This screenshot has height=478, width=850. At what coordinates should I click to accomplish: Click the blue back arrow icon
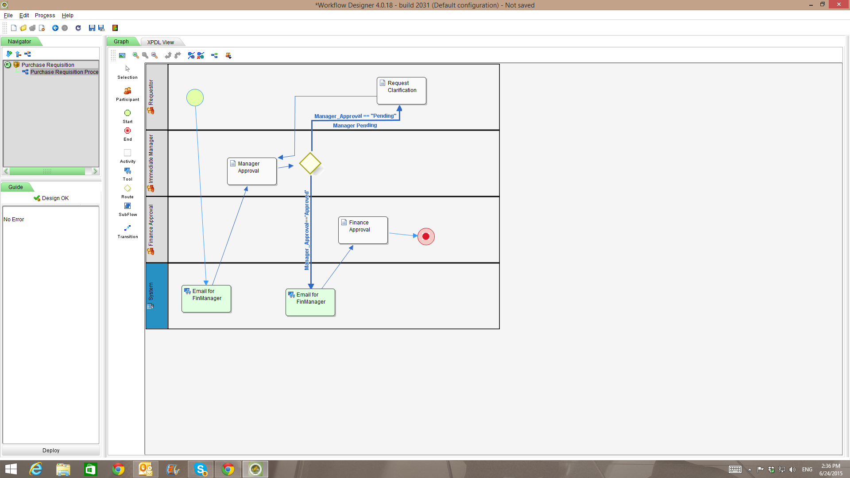pos(55,28)
